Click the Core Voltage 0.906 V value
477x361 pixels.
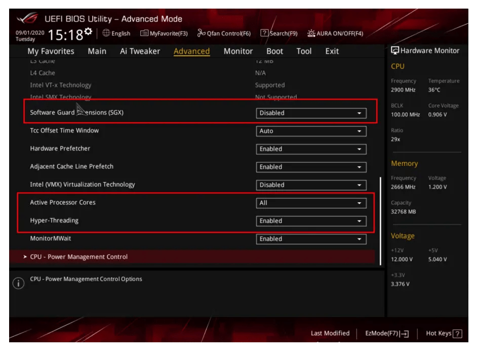438,115
